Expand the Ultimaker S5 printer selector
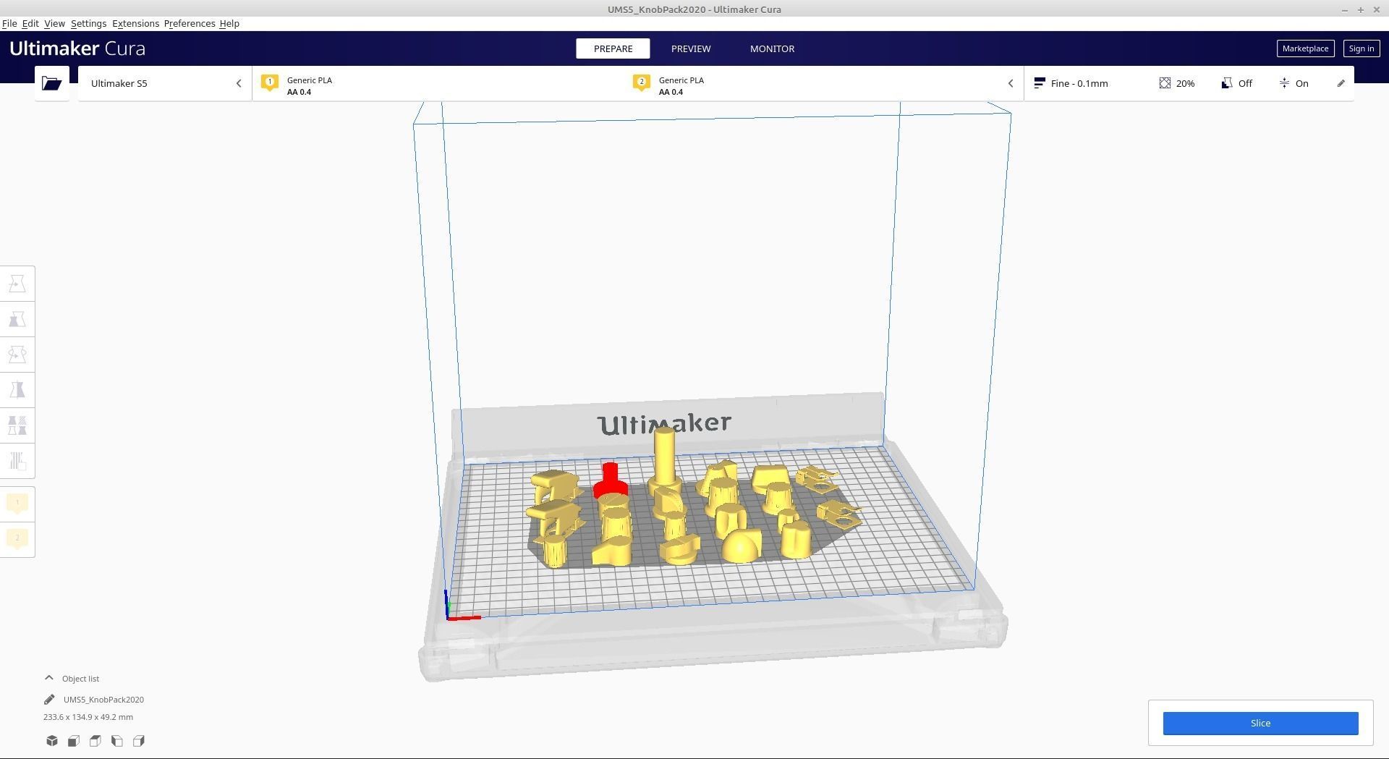The image size is (1389, 759). pos(165,83)
